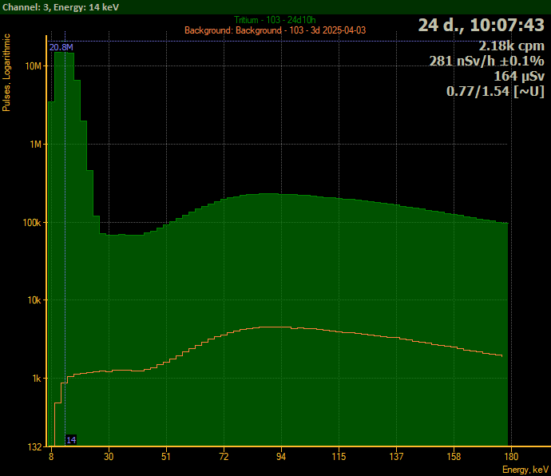Select the orange Background spectrum label
Image resolution: width=551 pixels, height=476 pixels.
tap(275, 30)
